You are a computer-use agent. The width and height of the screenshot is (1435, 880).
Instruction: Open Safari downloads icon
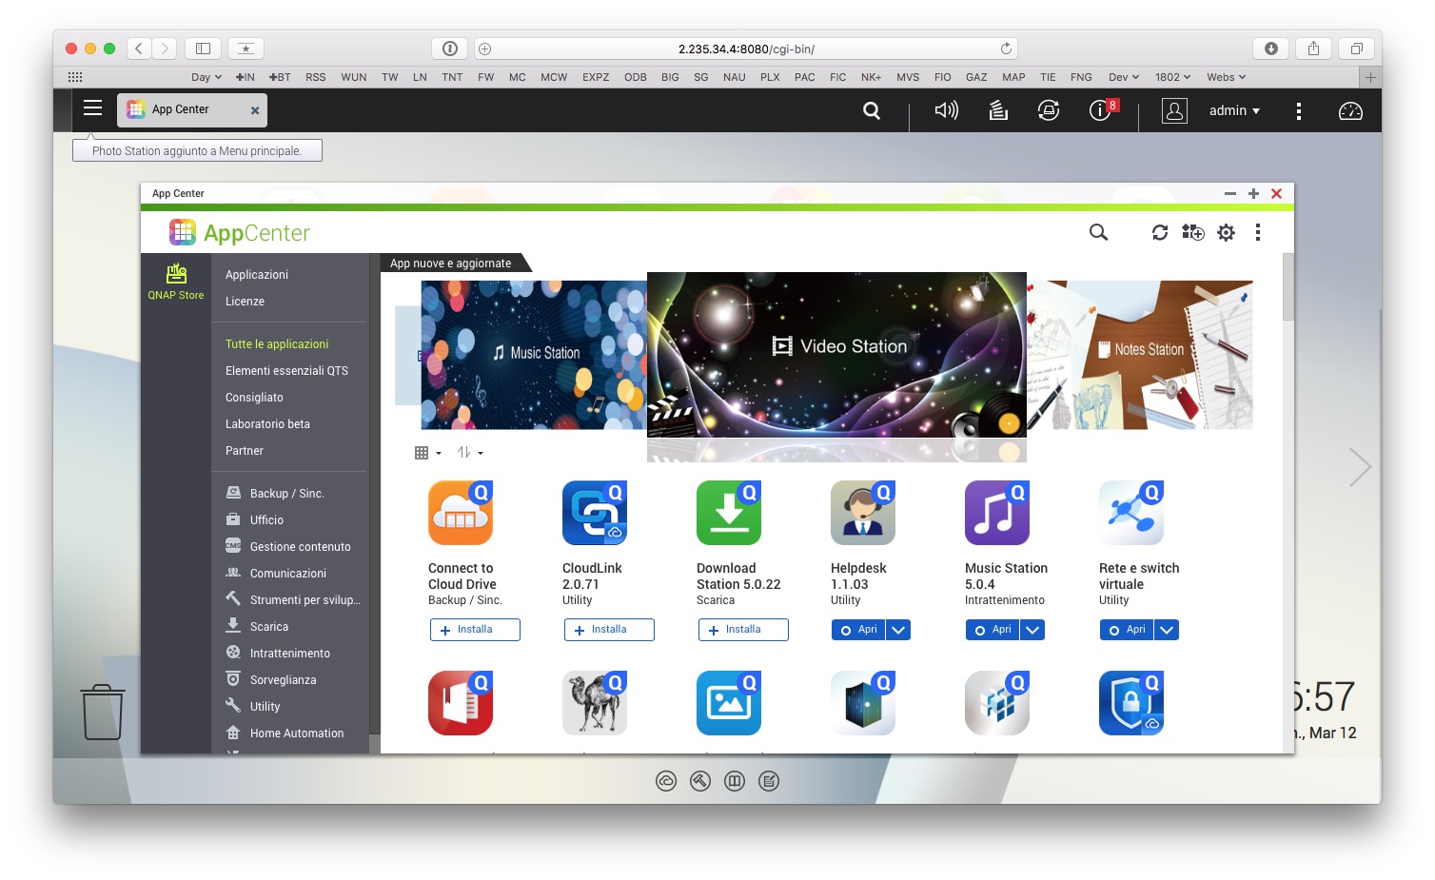point(1271,49)
